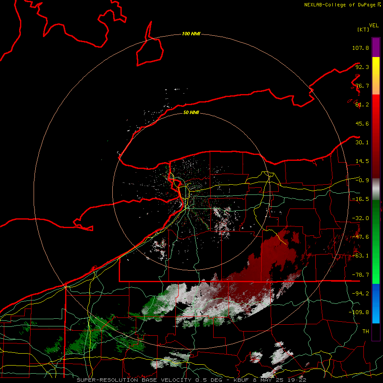Click the purple segment of the color bar
The width and height of the screenshot is (383, 383).
coord(376,47)
